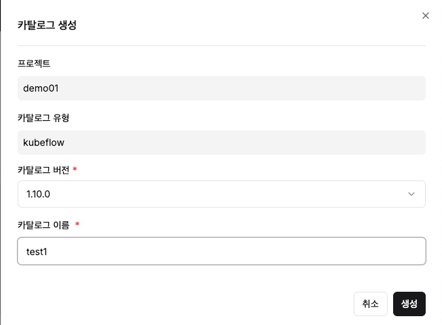Click the 카탈로그 생성 dialog title
Image resolution: width=442 pixels, height=325 pixels.
pos(47,25)
